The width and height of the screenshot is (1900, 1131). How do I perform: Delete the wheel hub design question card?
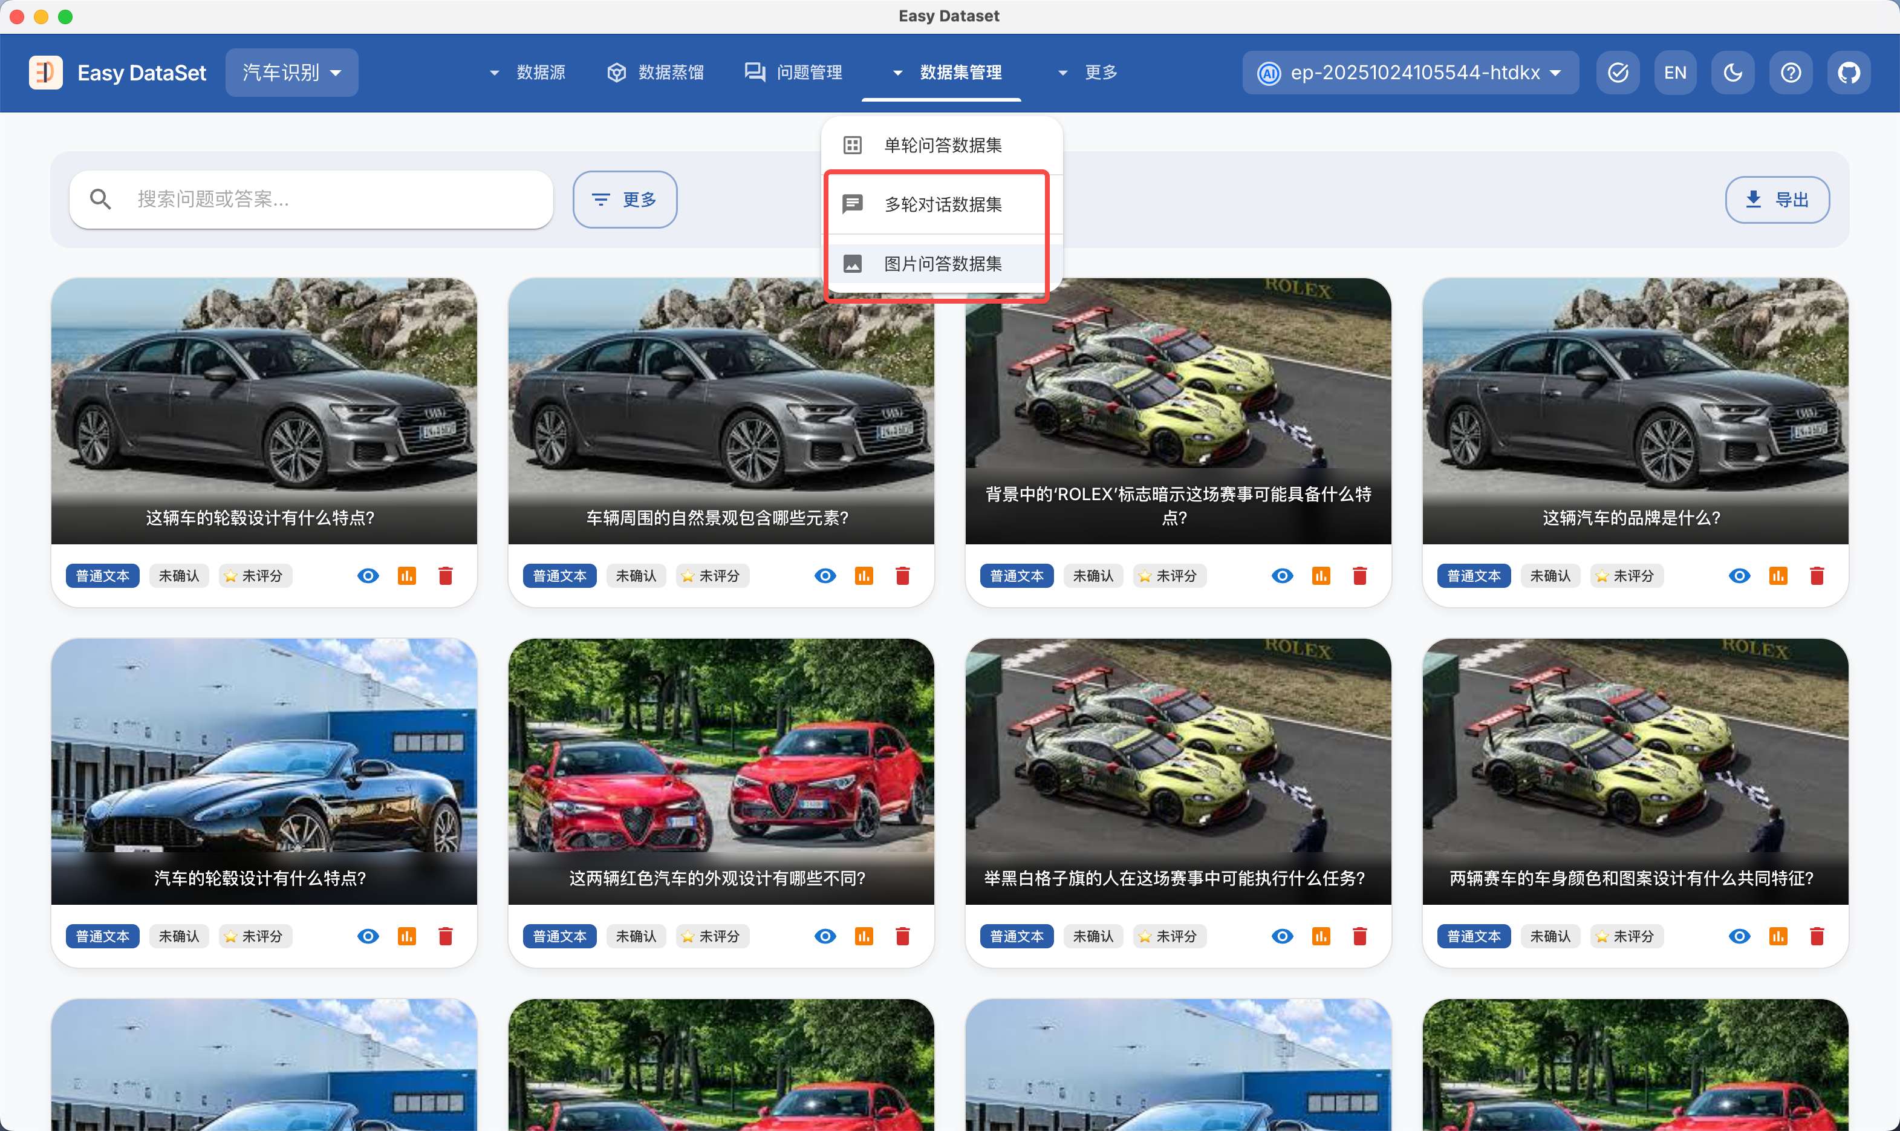[446, 575]
